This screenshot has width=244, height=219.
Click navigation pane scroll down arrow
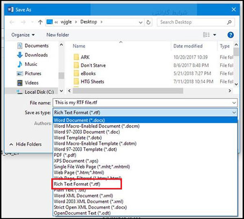[61, 91]
